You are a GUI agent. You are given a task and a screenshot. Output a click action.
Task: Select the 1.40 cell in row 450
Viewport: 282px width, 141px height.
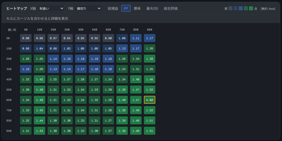point(136,79)
